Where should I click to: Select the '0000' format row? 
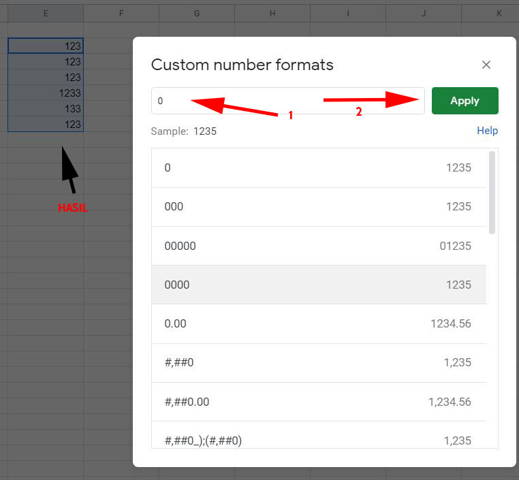tap(319, 285)
